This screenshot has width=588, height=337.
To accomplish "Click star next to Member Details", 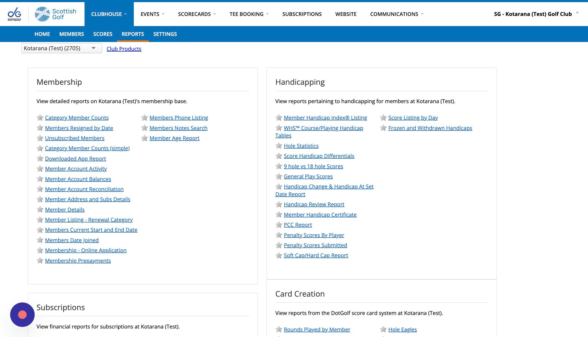I will click(x=40, y=210).
